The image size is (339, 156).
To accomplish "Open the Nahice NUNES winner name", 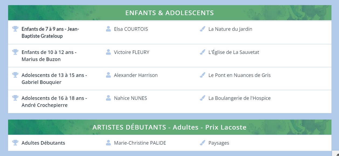I will coord(130,98).
